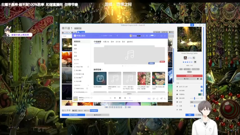
Task: Open NetEase settings gear icon
Action: 147,36
